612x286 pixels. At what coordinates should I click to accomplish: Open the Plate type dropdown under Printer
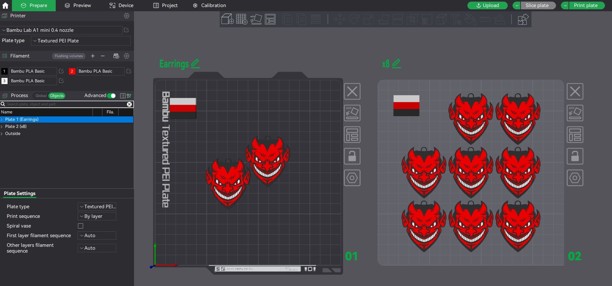coord(81,41)
